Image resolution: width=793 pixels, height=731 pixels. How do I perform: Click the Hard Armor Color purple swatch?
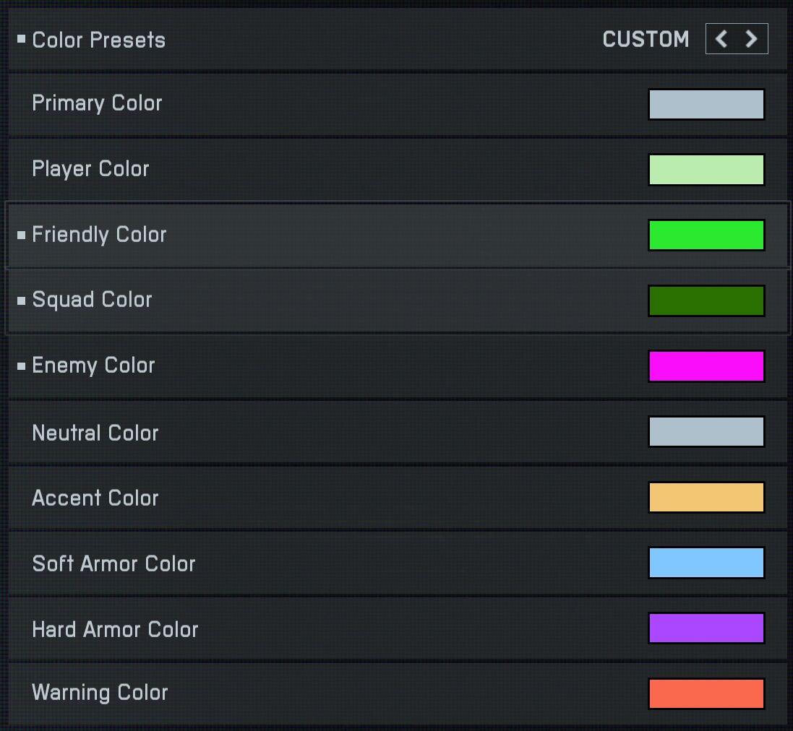point(706,628)
